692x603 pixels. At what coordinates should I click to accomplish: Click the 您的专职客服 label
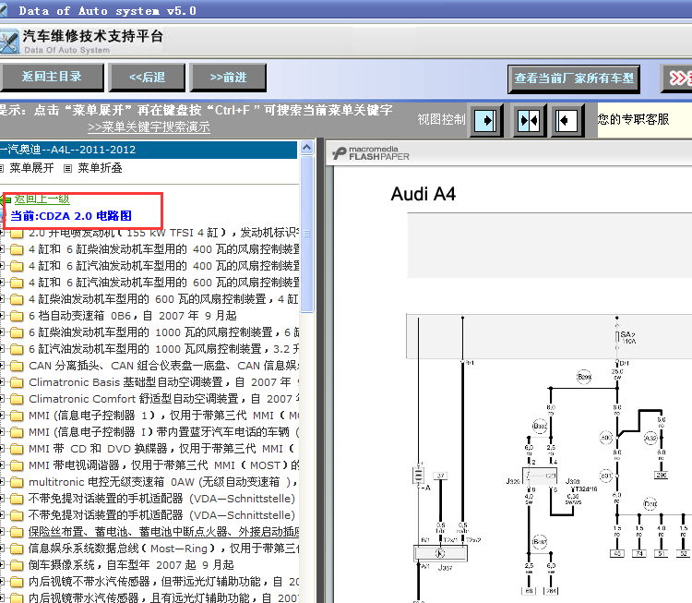[633, 119]
